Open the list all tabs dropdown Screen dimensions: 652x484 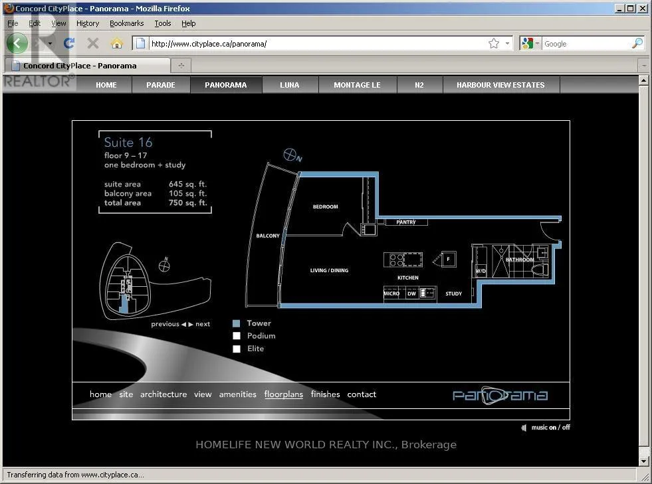pyautogui.click(x=643, y=65)
